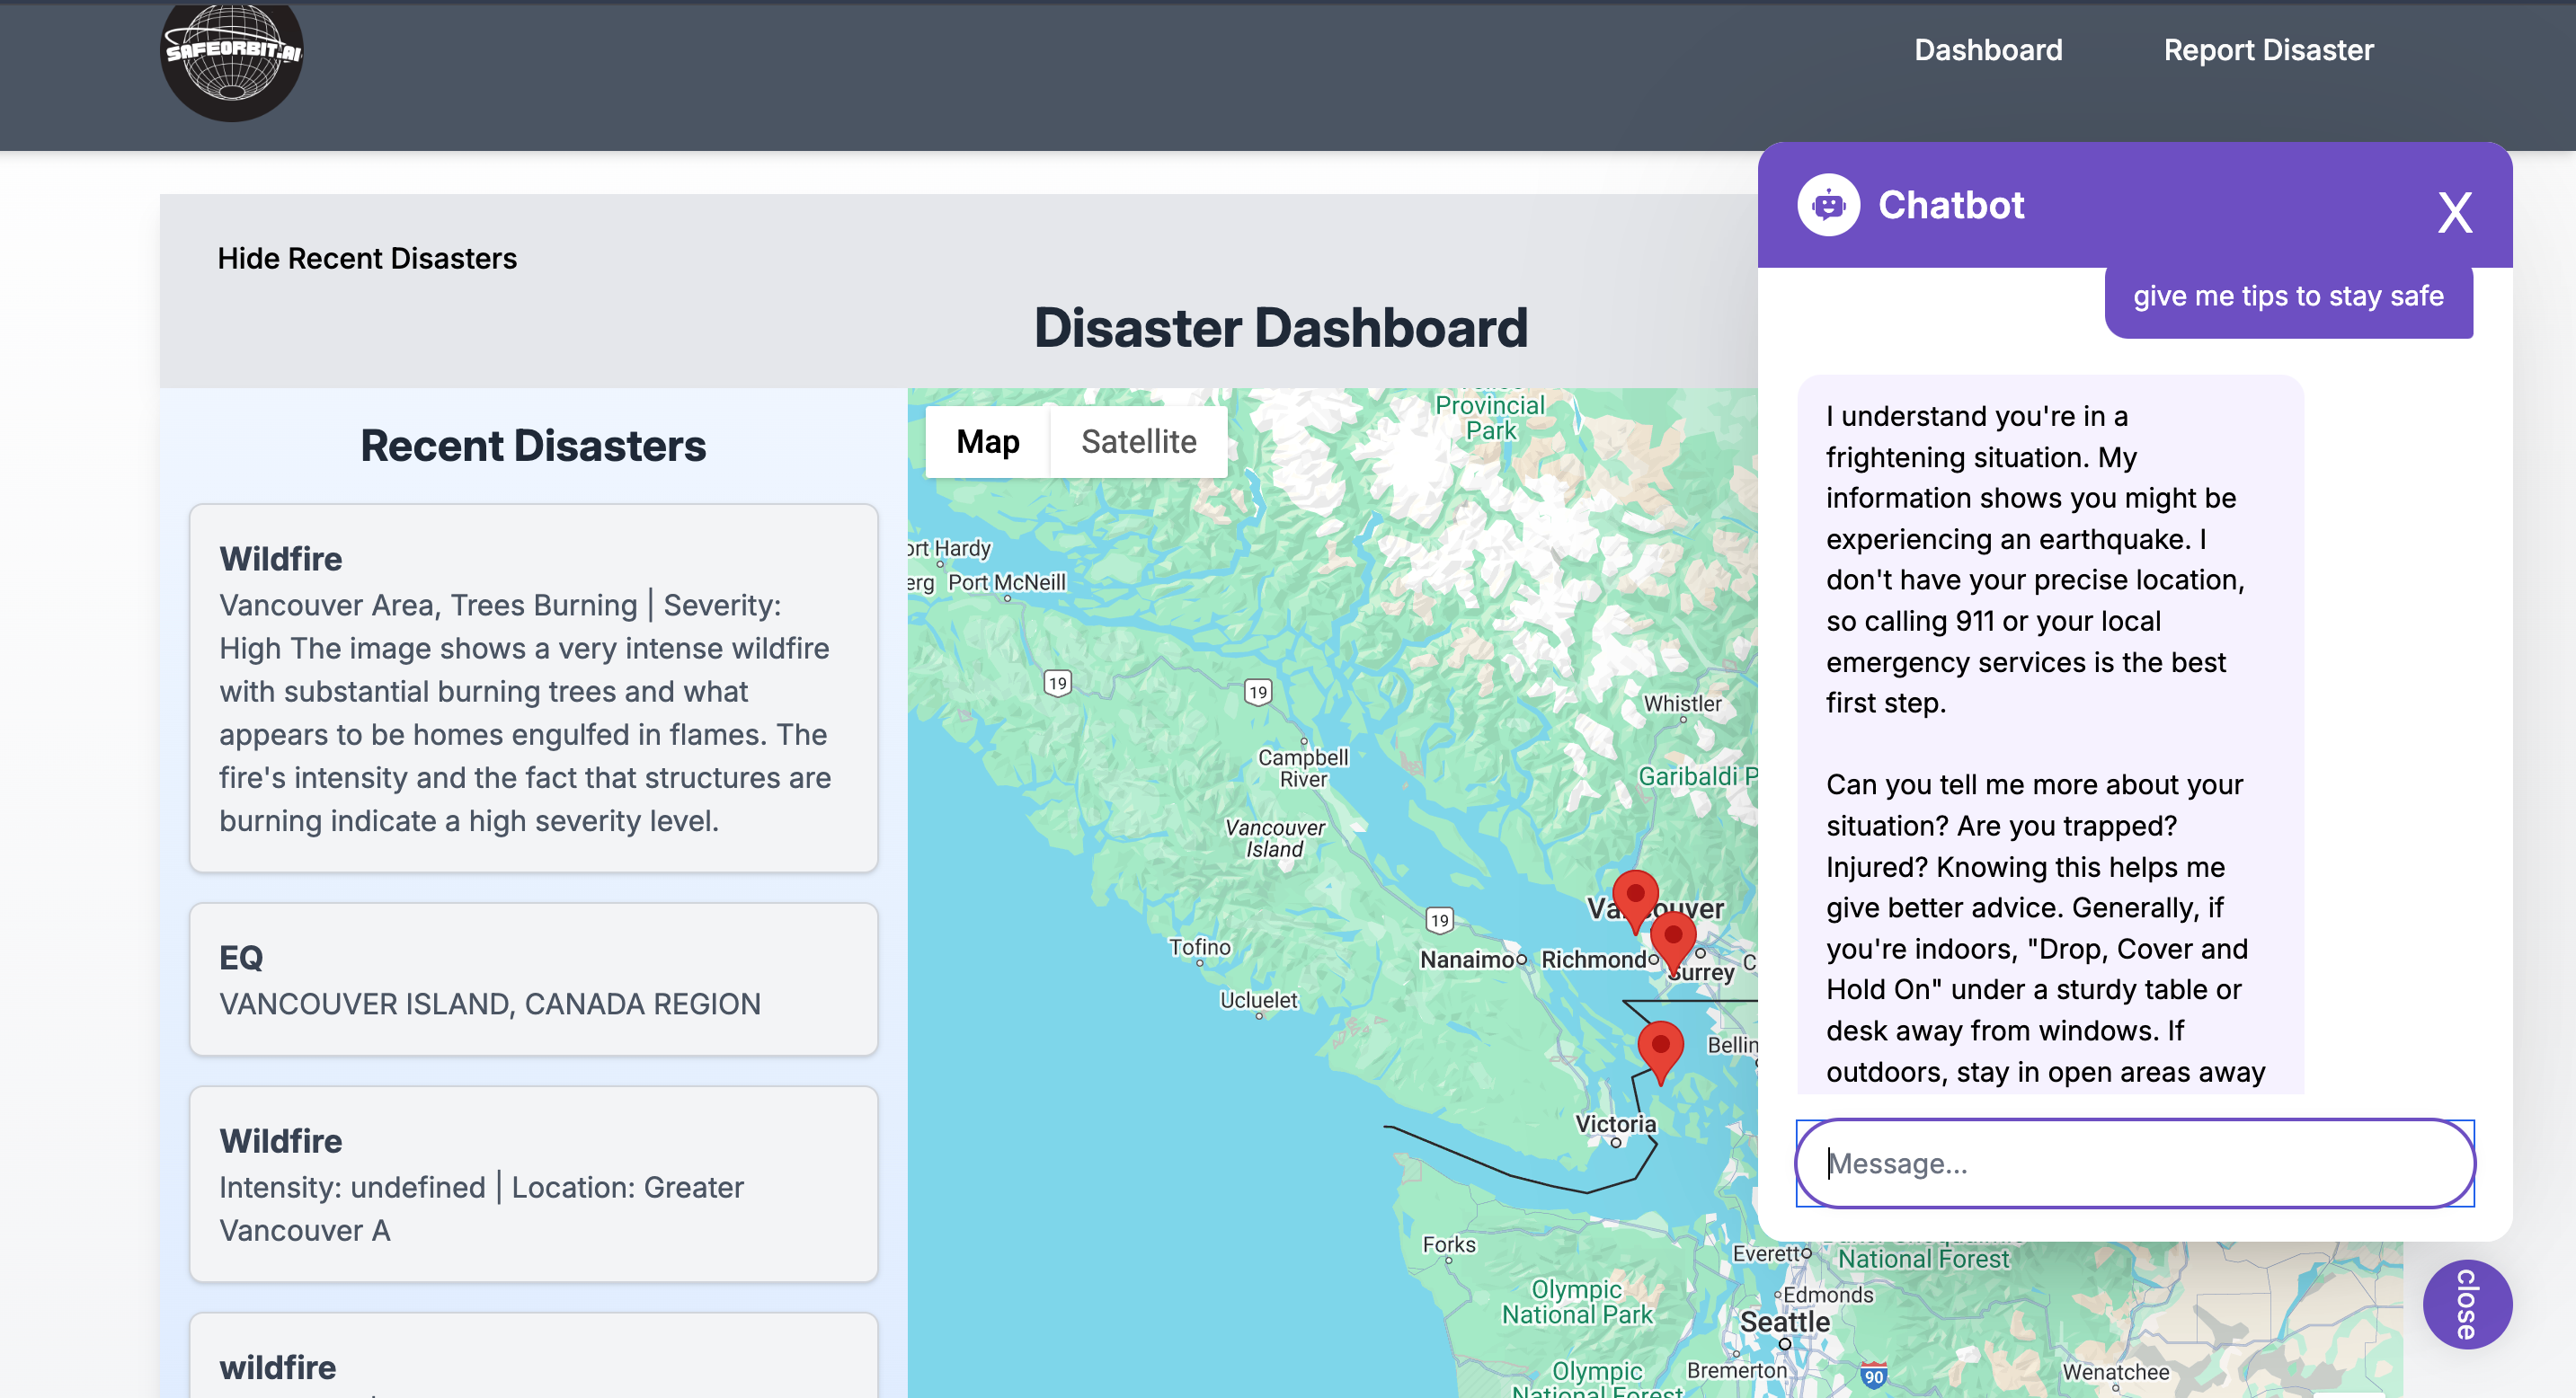Image resolution: width=2576 pixels, height=1398 pixels.
Task: Click the Interstate 90 shield near Seattle
Action: [x=1874, y=1376]
